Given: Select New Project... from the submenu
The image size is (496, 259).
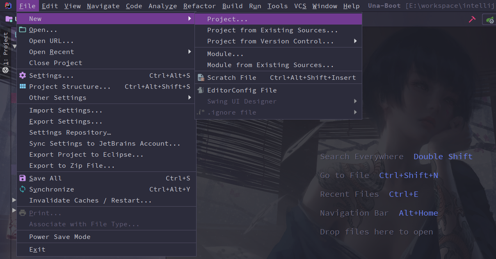Looking at the screenshot, I should coord(227,19).
